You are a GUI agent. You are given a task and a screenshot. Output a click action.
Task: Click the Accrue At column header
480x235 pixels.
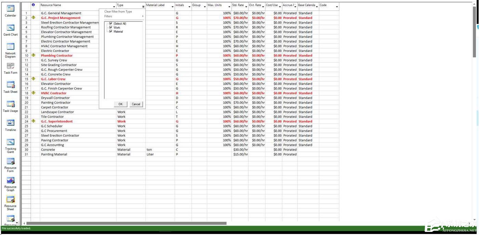pos(290,6)
